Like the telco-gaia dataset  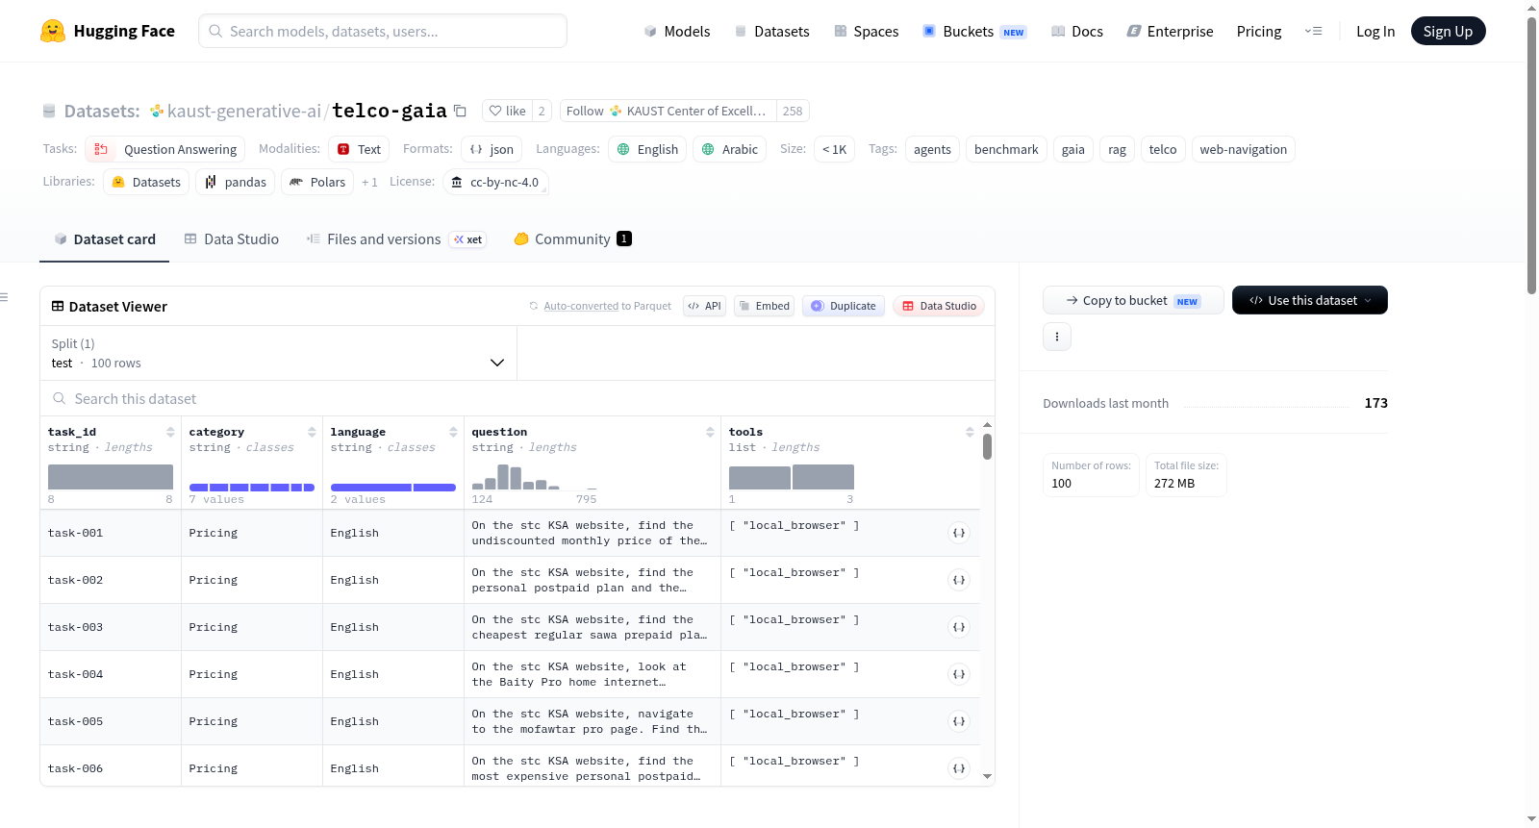pos(507,111)
